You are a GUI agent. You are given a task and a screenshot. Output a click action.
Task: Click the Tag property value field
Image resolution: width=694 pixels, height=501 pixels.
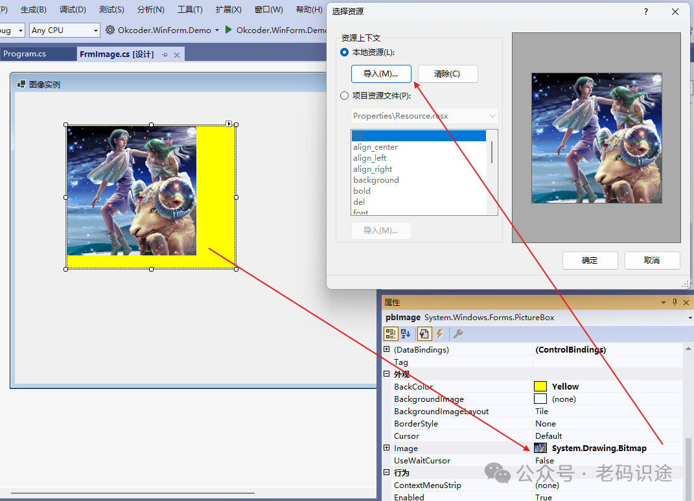(x=608, y=362)
